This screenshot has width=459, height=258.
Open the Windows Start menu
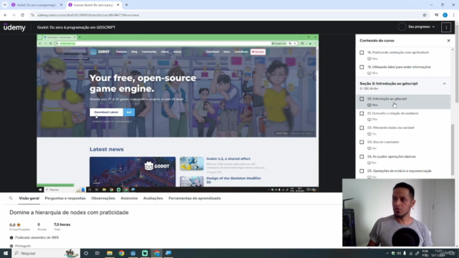coord(6,253)
